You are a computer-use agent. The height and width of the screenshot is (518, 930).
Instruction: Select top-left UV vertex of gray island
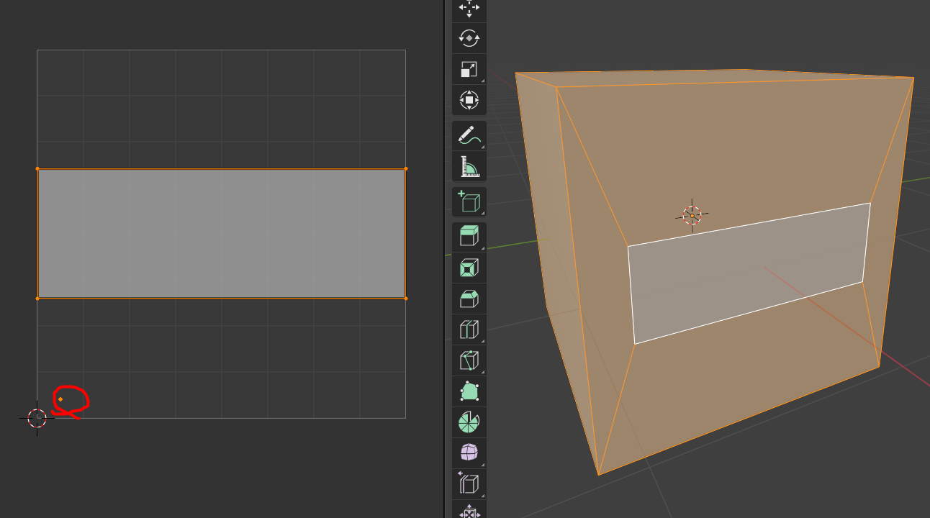click(37, 169)
